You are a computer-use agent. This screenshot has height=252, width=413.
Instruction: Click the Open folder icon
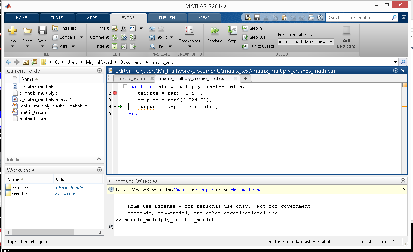click(27, 30)
